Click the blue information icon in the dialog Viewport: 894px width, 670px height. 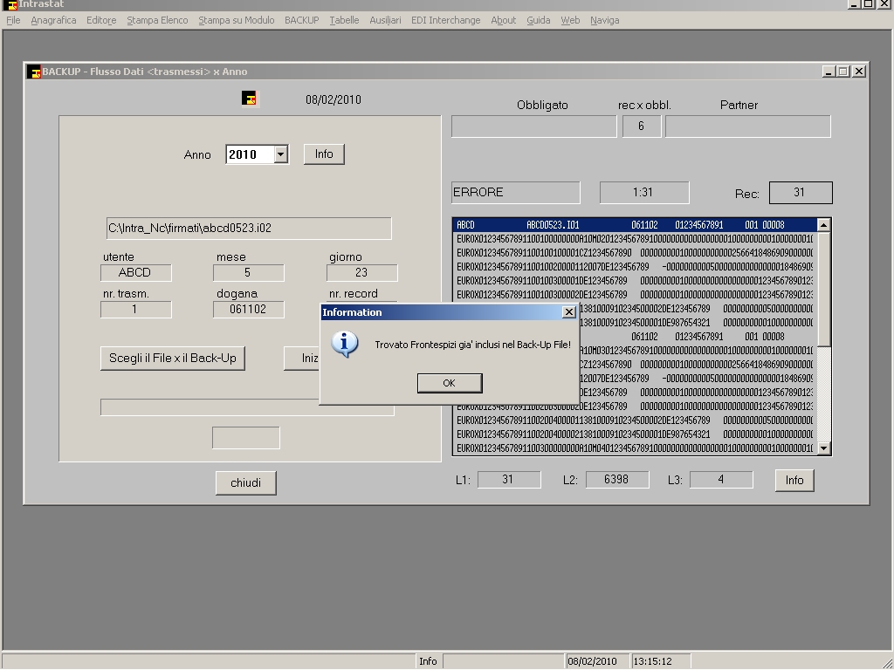(x=344, y=344)
